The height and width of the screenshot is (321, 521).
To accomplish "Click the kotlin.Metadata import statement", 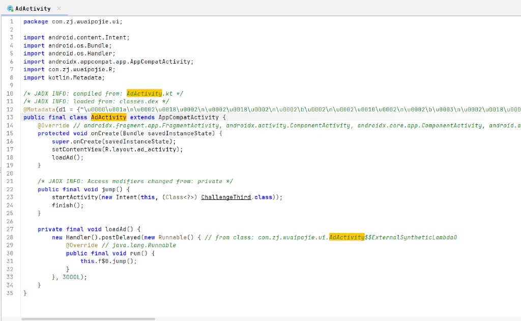I will click(x=64, y=77).
